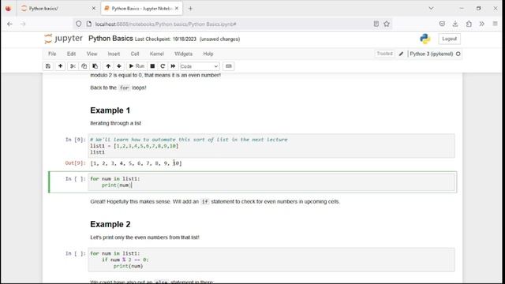Copy selected cells icon
The width and height of the screenshot is (505, 284).
(84, 66)
